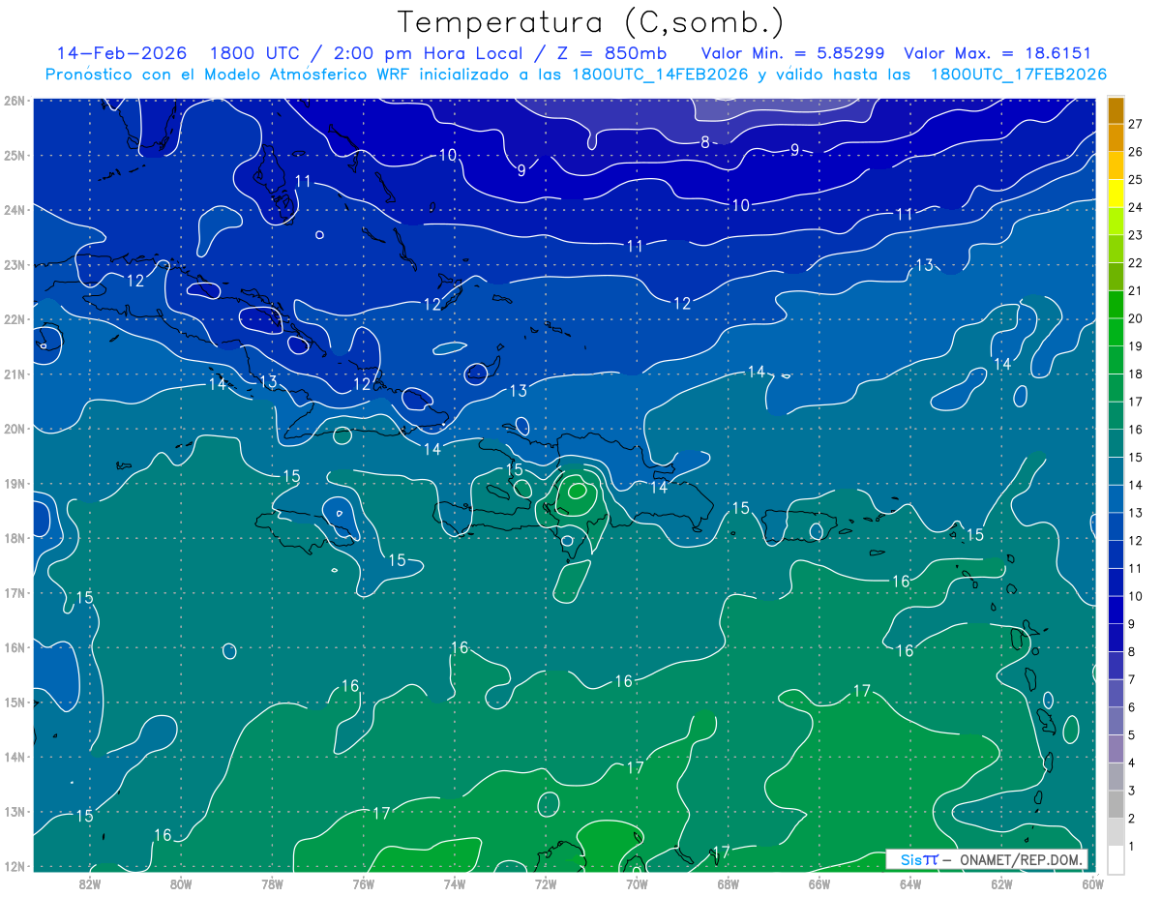This screenshot has height=897, width=1161.
Task: Click longitude axis label "64W"
Action: pyautogui.click(x=910, y=882)
